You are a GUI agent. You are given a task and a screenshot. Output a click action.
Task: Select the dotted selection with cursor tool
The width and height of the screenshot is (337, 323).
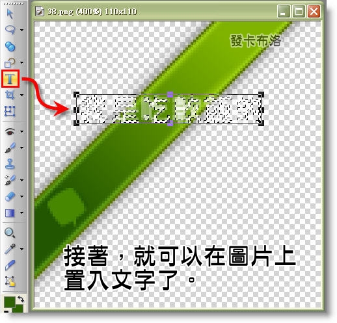(10, 281)
